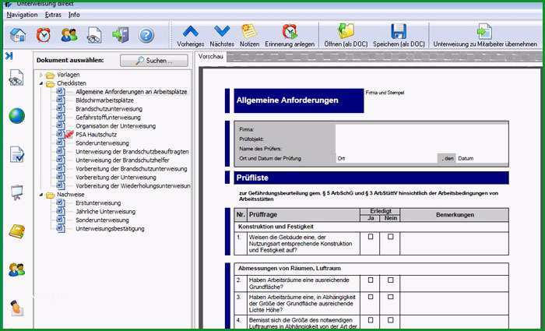Select sidebar document preview glasses icon

click(x=16, y=78)
